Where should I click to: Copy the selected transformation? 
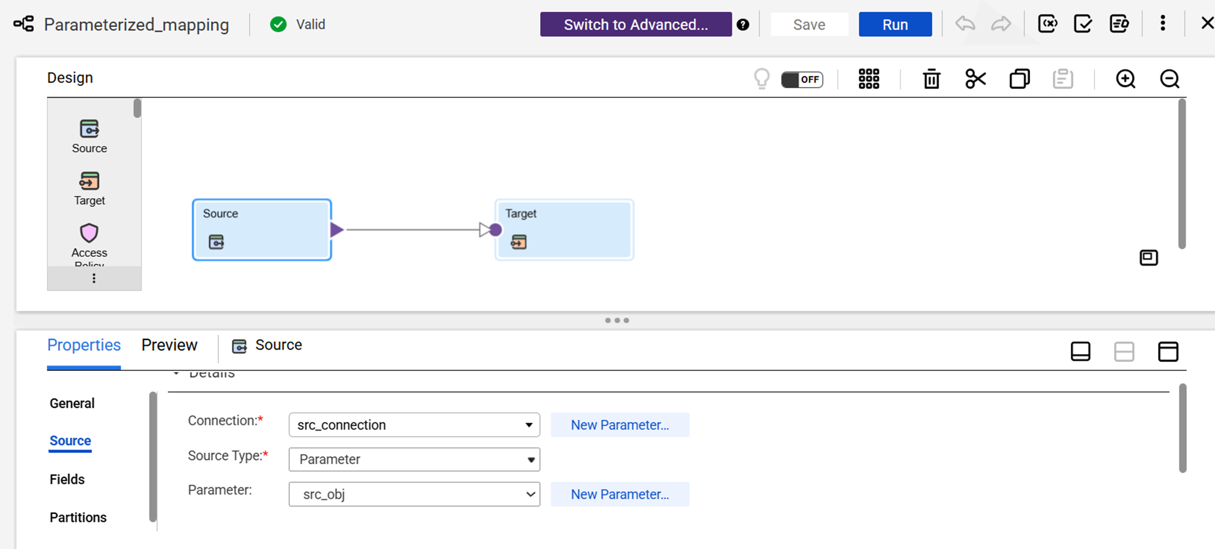pyautogui.click(x=1020, y=79)
